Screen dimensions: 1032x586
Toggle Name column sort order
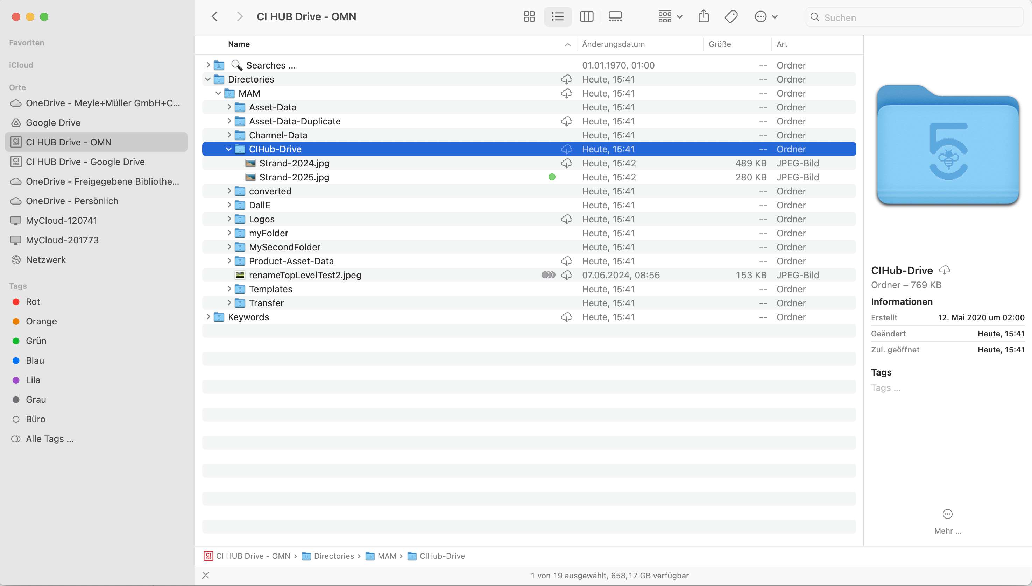[x=567, y=44]
